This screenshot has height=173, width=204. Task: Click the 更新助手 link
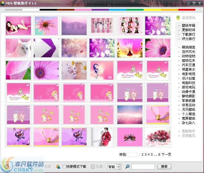point(188,131)
